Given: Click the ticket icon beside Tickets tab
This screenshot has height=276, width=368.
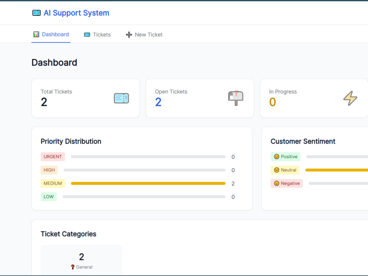Looking at the screenshot, I should pos(87,35).
